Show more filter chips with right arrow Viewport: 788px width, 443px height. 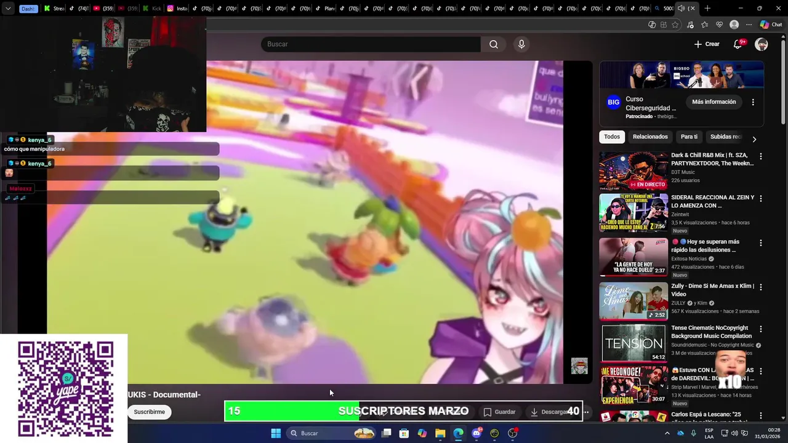pos(754,139)
